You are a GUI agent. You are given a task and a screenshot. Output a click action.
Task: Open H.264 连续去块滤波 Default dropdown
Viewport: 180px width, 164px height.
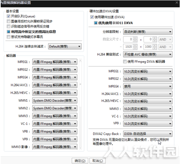click(65, 46)
